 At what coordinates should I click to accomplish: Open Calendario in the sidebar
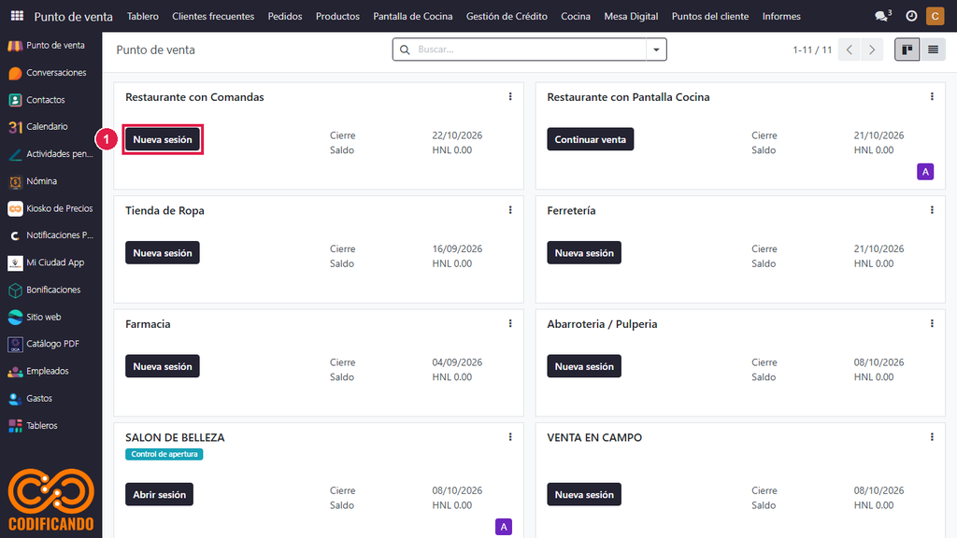click(x=37, y=126)
